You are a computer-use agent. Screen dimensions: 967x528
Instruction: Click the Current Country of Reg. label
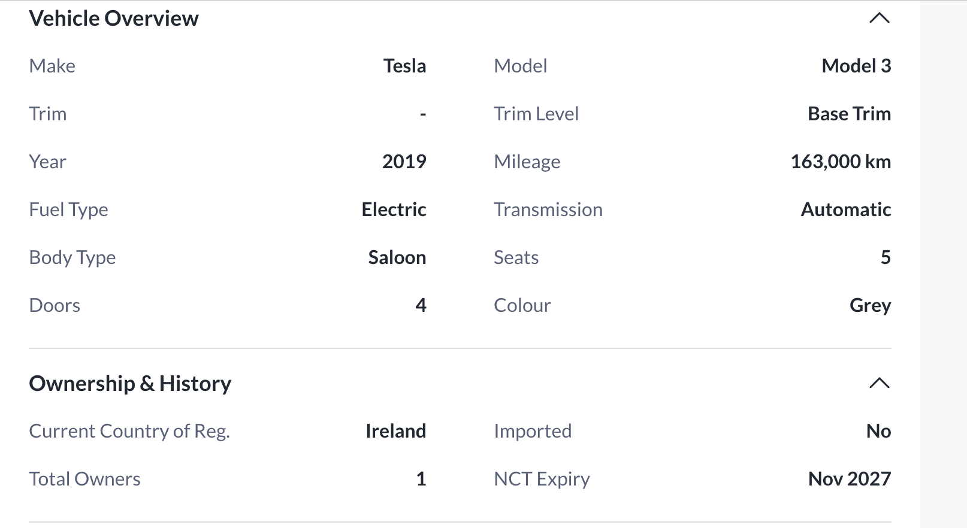coord(129,431)
